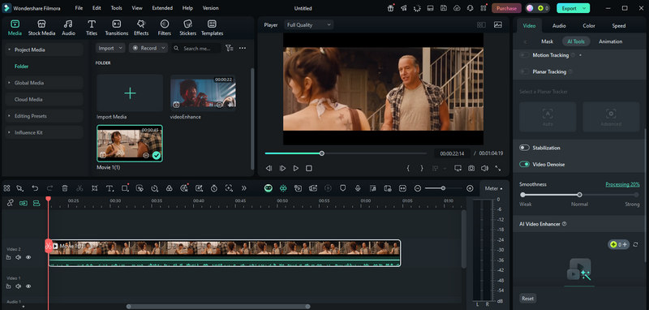Add text with the T tool
Screen dimensions: 649x310
click(x=110, y=188)
